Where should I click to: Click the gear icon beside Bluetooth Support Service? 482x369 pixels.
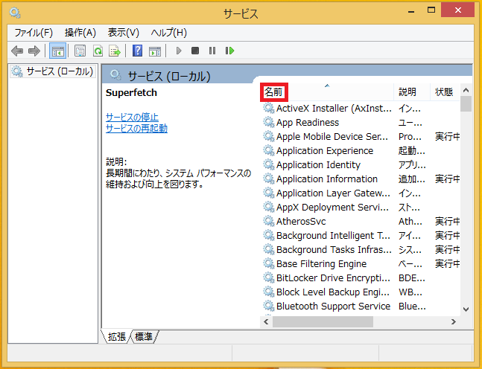(x=269, y=306)
